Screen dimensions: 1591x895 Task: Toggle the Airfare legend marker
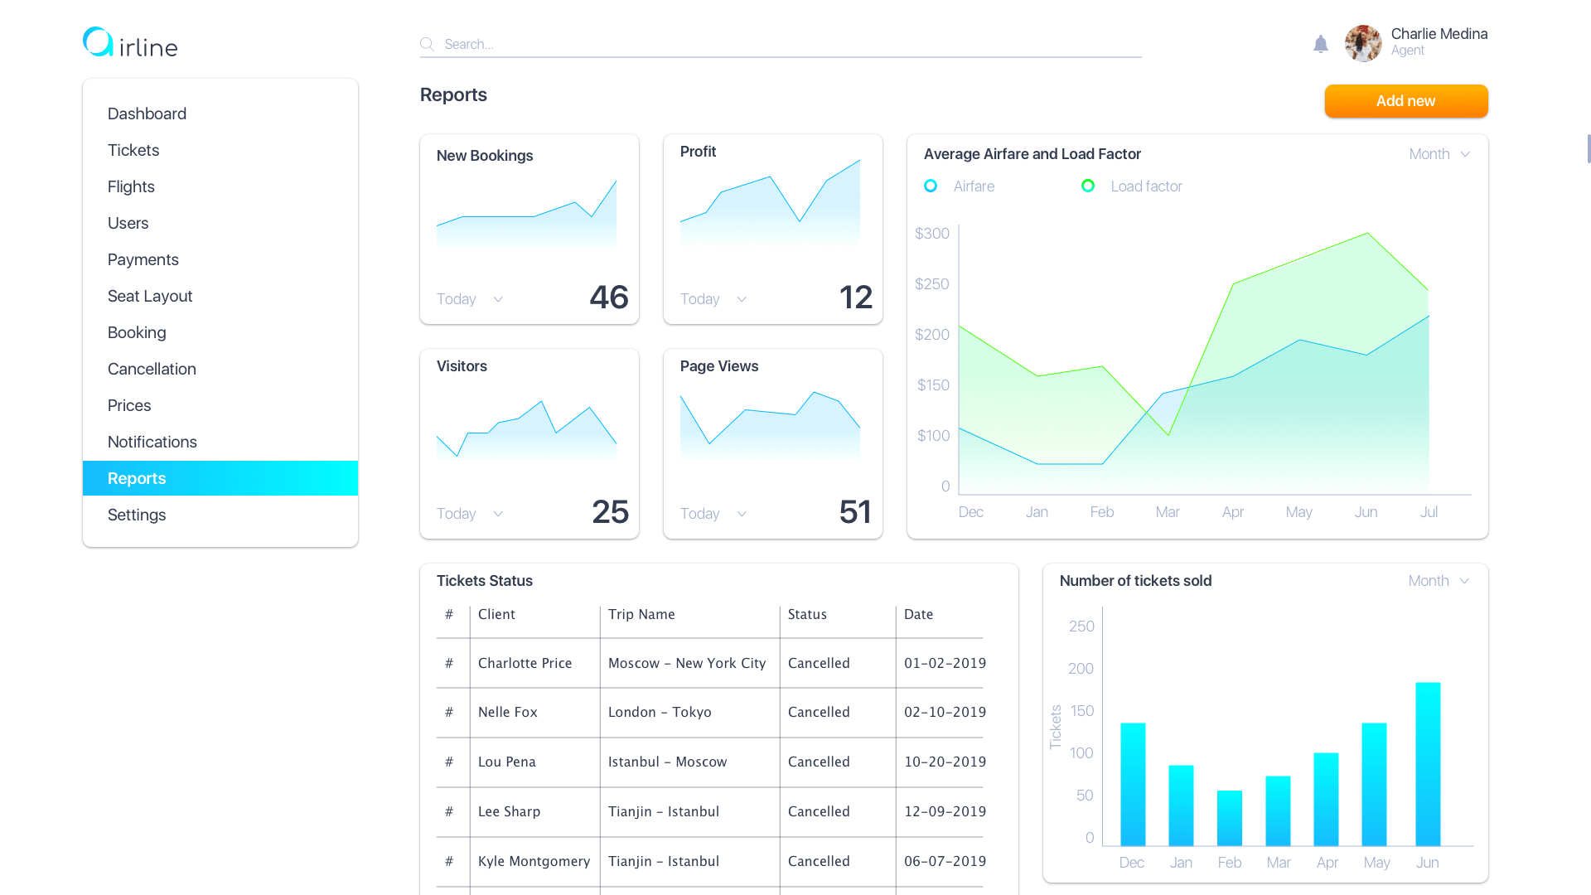[931, 186]
